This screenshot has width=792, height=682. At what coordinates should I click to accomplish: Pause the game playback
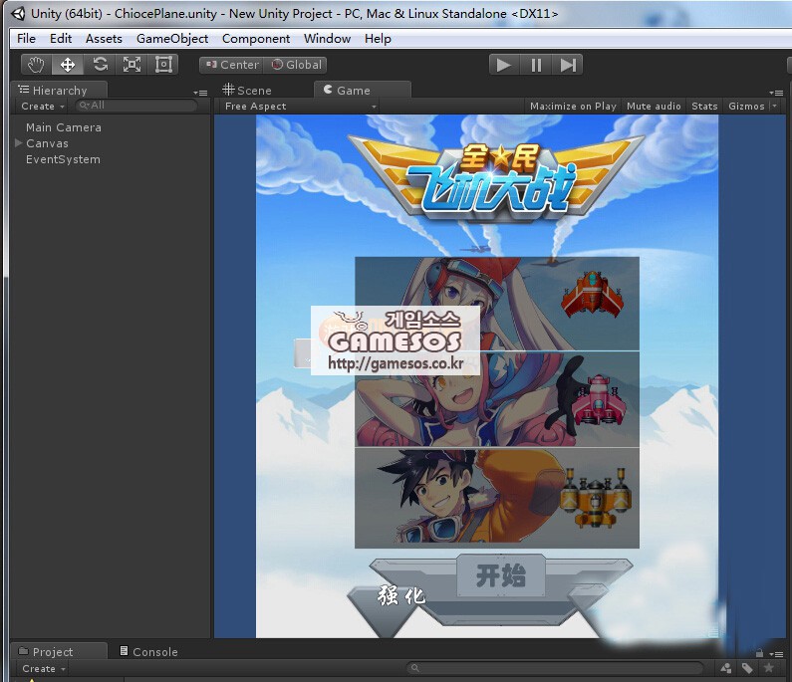[536, 65]
